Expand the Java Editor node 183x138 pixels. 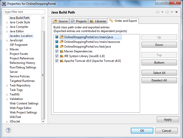(7, 32)
